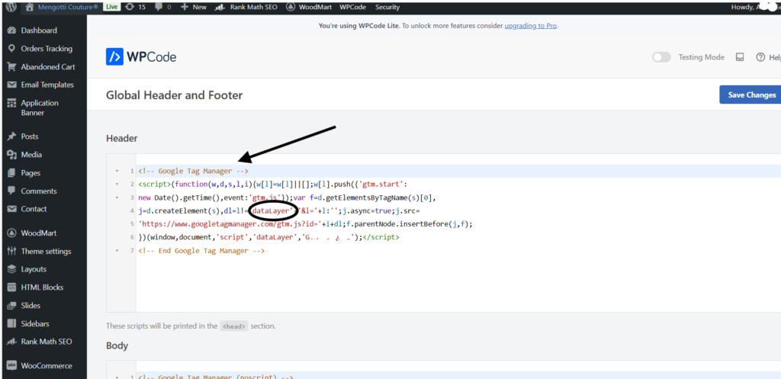Click the Dashboard icon in sidebar
Image resolution: width=781 pixels, height=379 pixels.
12,31
